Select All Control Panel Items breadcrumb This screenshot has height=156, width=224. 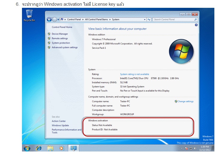(x=96, y=20)
